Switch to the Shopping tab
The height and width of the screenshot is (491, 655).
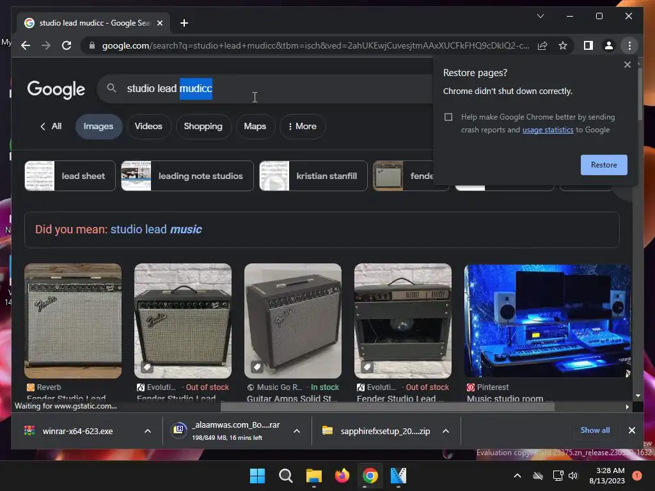coord(203,126)
